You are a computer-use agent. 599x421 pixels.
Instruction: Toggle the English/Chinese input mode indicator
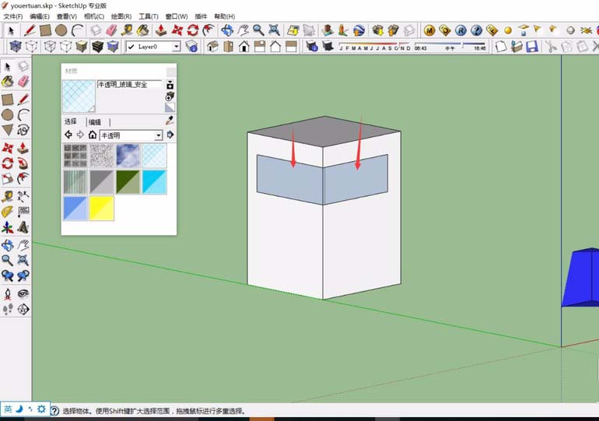point(7,409)
